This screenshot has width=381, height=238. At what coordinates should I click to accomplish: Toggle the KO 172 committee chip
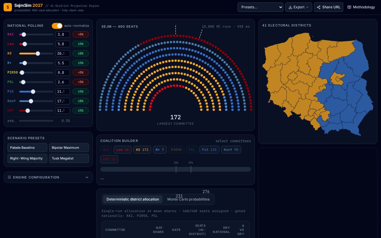[x=142, y=150]
